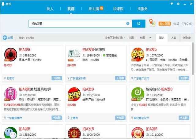Click the blue magnifier search button
This screenshot has height=139, width=196.
(x=139, y=24)
